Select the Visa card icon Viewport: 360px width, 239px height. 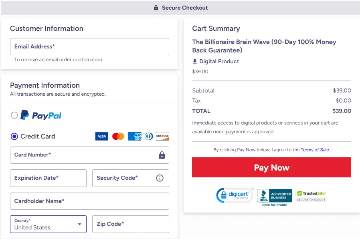coord(101,136)
